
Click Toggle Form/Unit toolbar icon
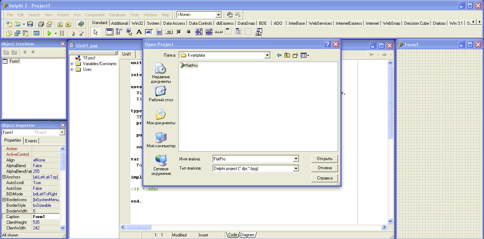click(x=26, y=33)
